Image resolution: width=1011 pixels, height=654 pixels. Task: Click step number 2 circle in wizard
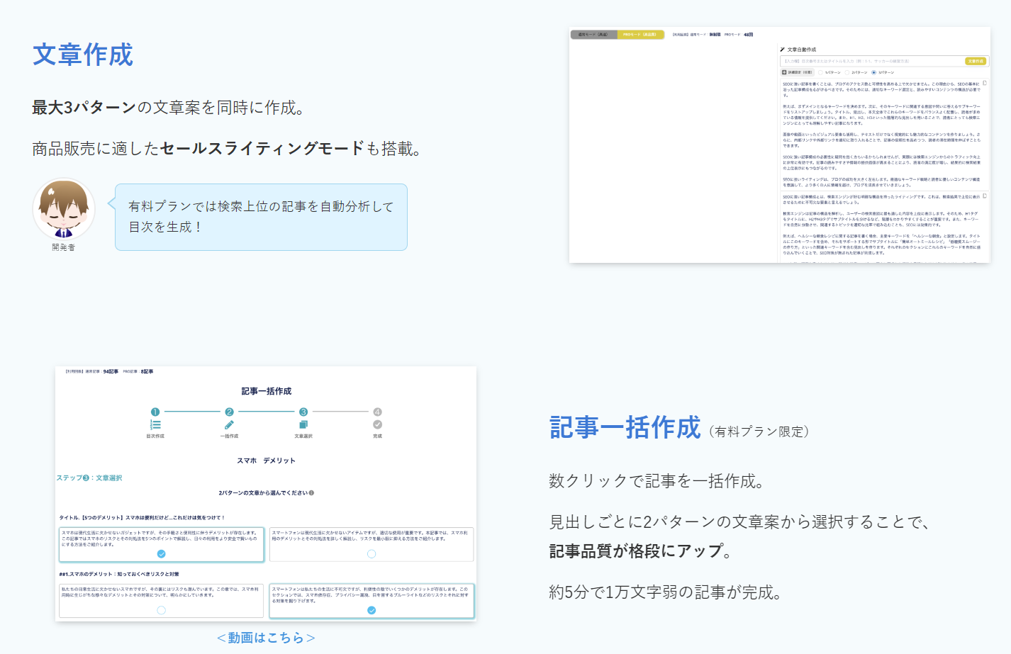(229, 412)
